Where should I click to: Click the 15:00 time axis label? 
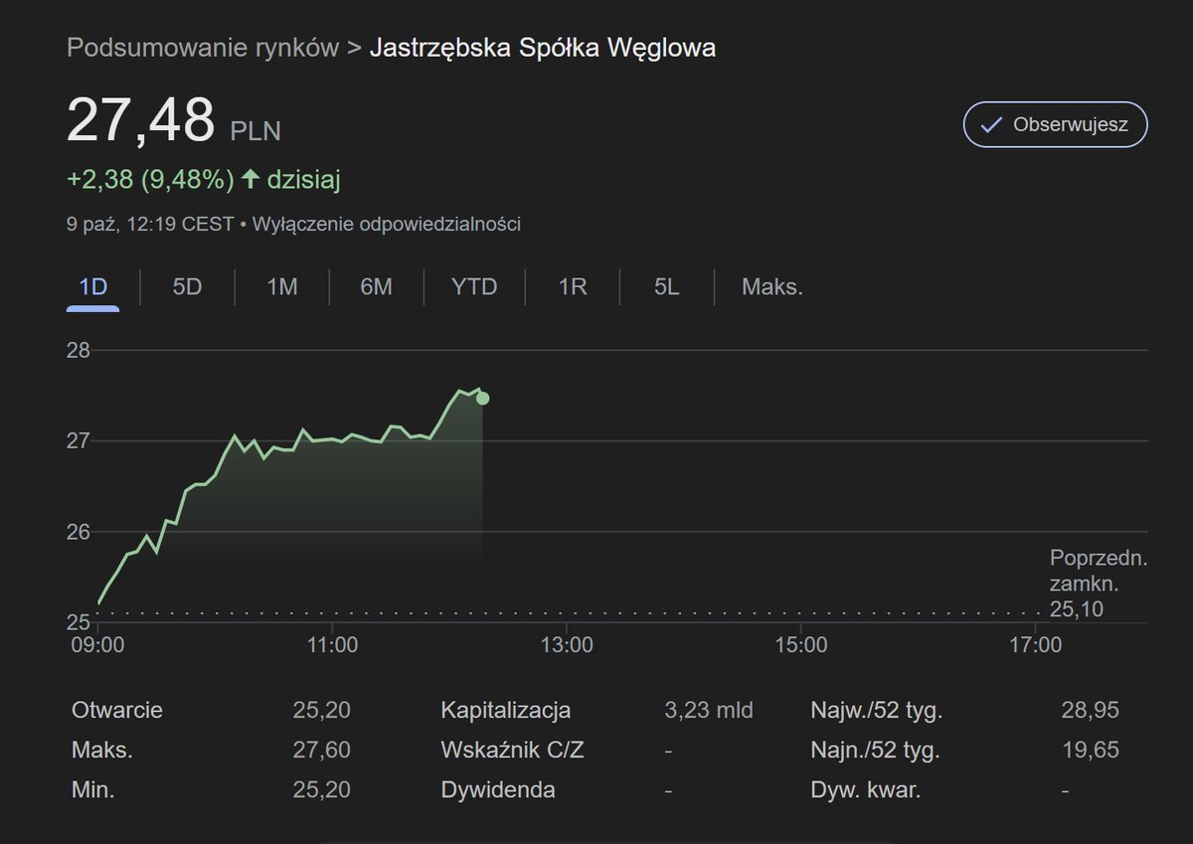tap(801, 645)
